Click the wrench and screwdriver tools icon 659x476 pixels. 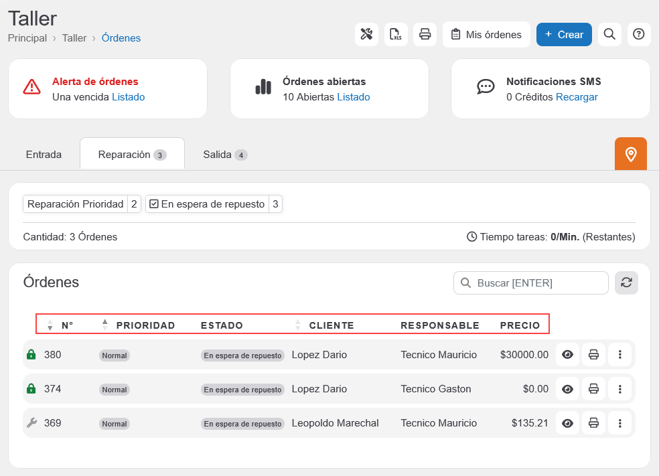[x=366, y=34]
